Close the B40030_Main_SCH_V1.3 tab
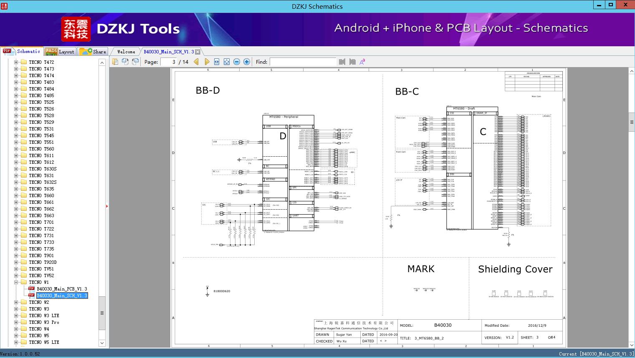The width and height of the screenshot is (635, 358). pyautogui.click(x=198, y=52)
